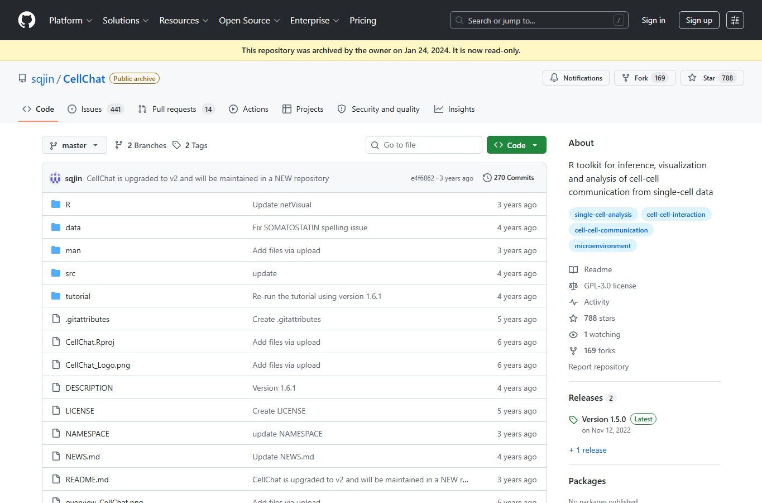View the 2 Branches link
The image size is (762, 503).
[141, 145]
